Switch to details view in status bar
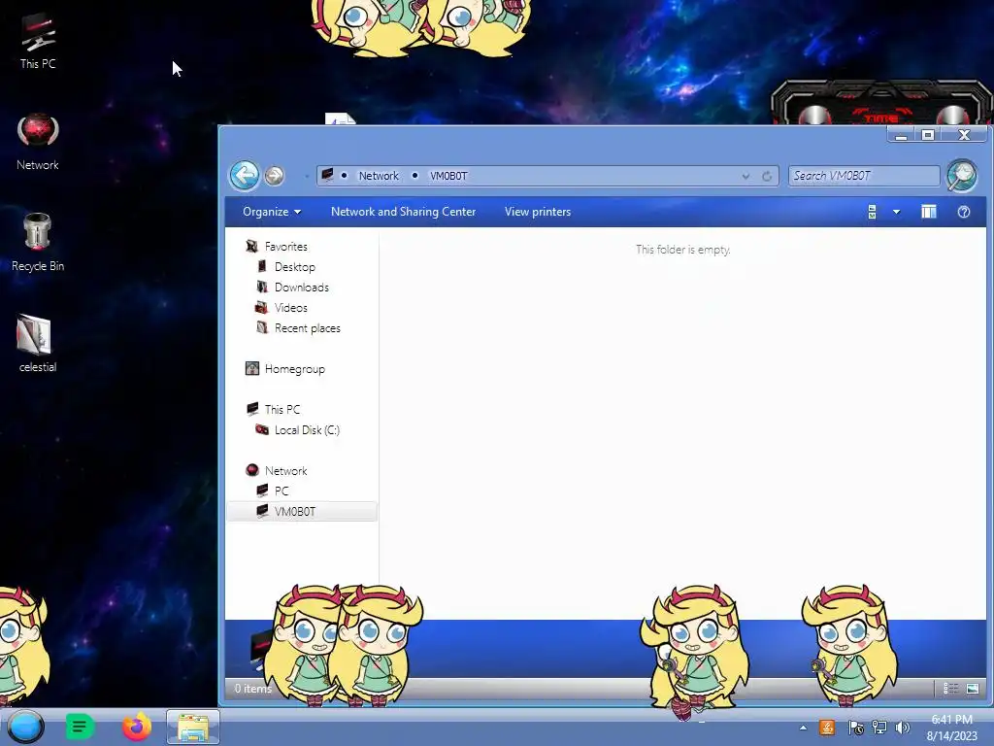The image size is (994, 746). point(951,689)
